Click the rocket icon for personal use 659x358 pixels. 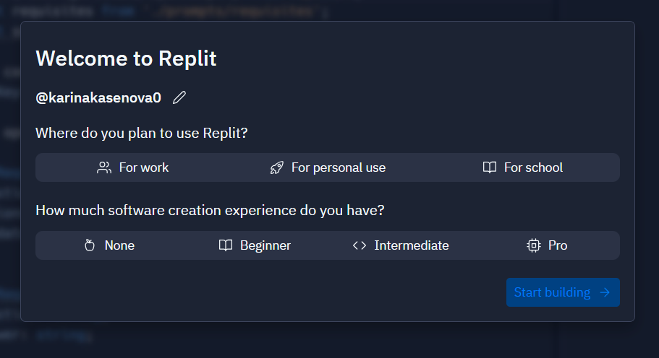276,167
